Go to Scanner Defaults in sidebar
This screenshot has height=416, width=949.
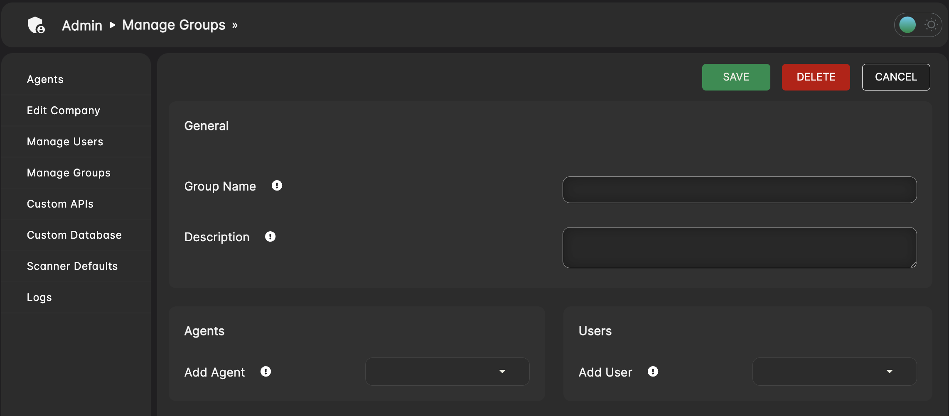pos(72,266)
